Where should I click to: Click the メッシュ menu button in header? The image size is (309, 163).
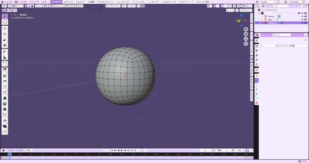coord(59,6)
